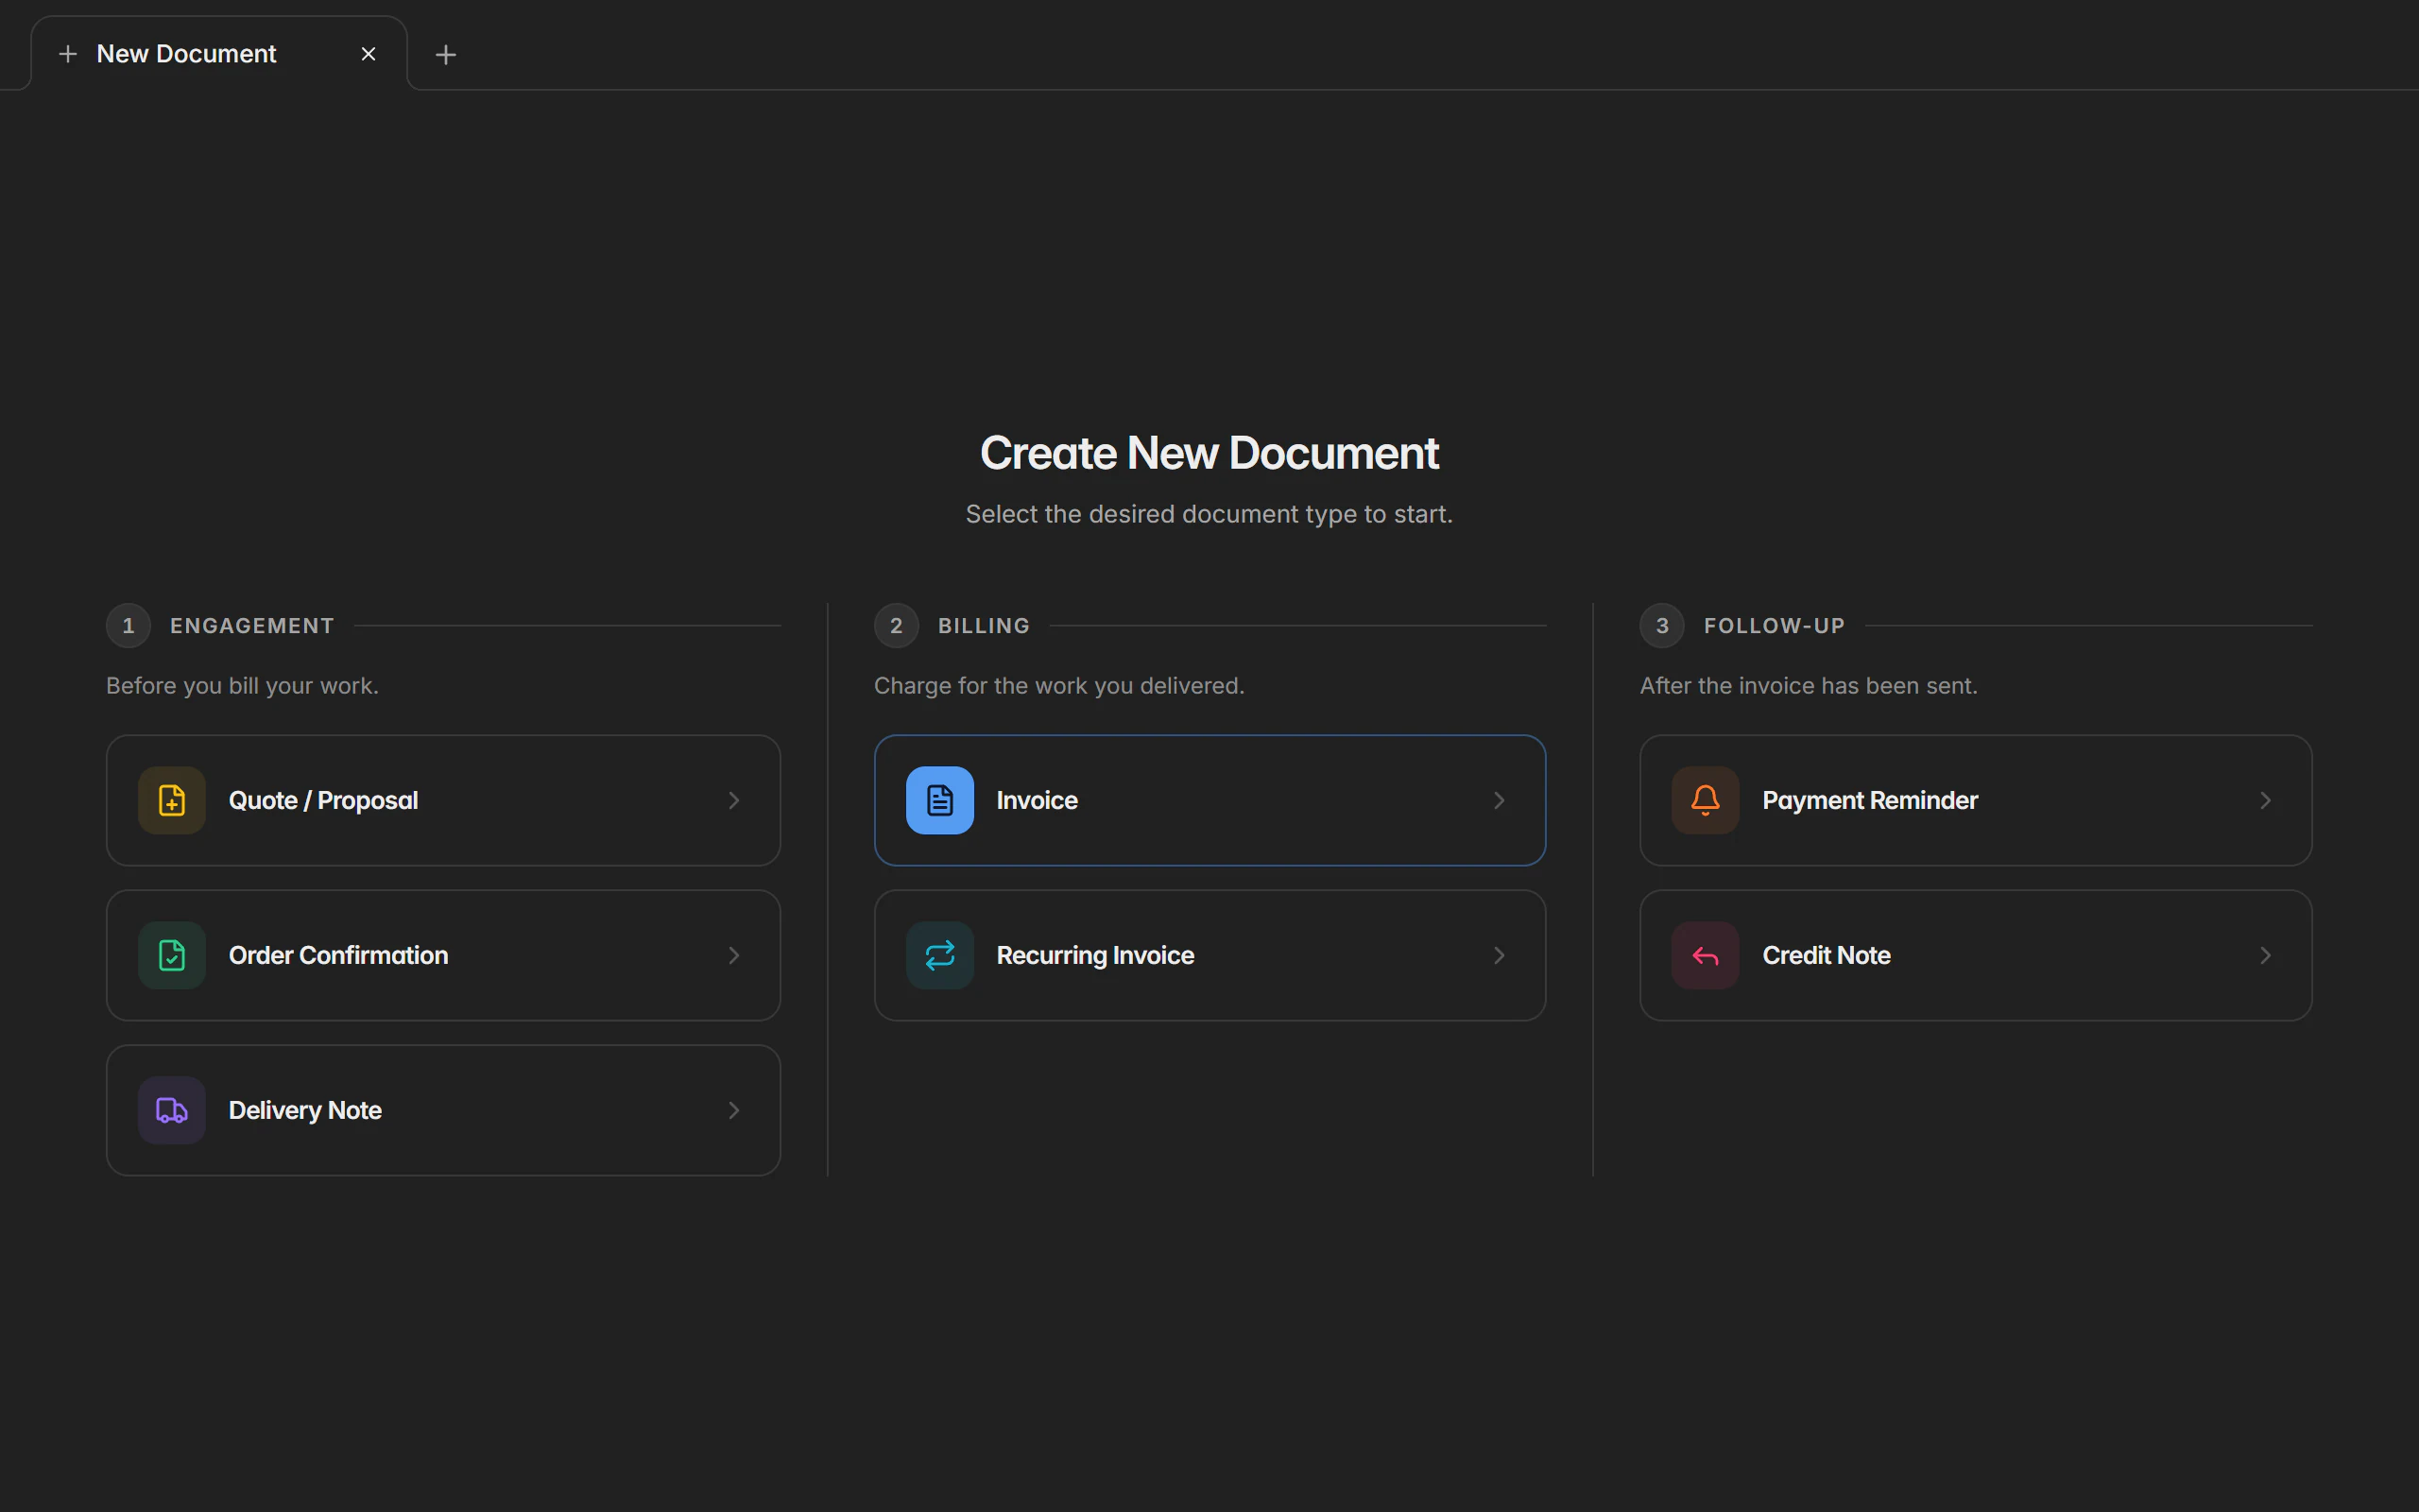Open the chevron on Delivery Note card

point(733,1110)
